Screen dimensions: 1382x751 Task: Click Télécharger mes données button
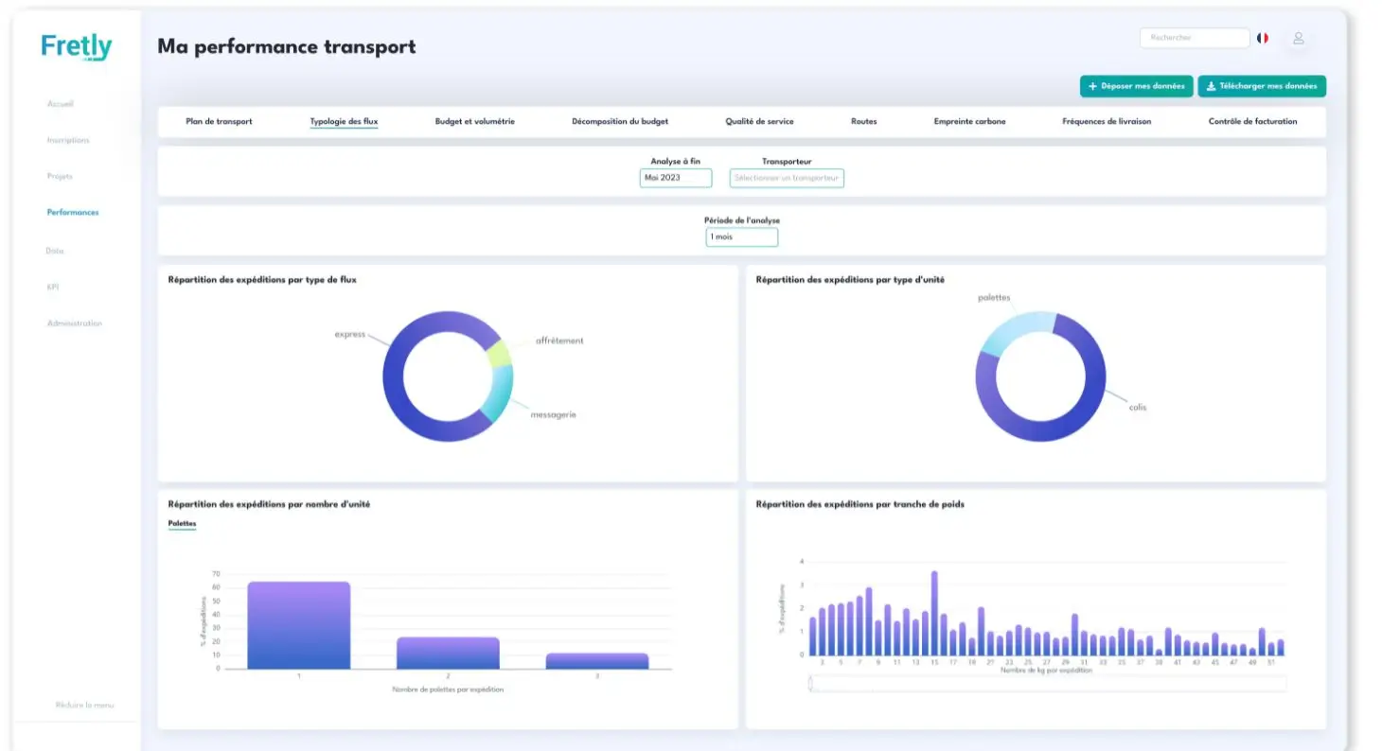1262,86
